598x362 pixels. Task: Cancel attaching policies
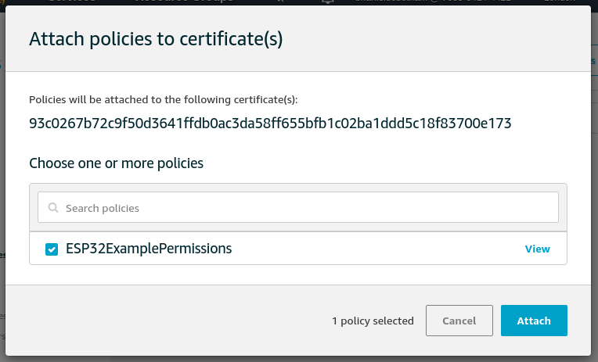coord(459,321)
